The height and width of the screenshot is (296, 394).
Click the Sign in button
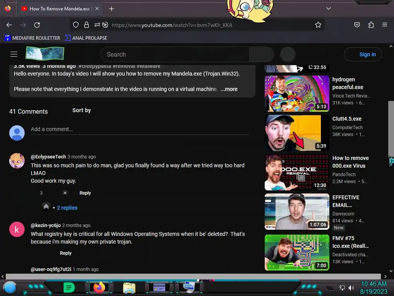pyautogui.click(x=363, y=54)
